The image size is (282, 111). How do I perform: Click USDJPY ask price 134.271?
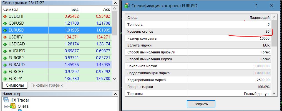click(103, 37)
